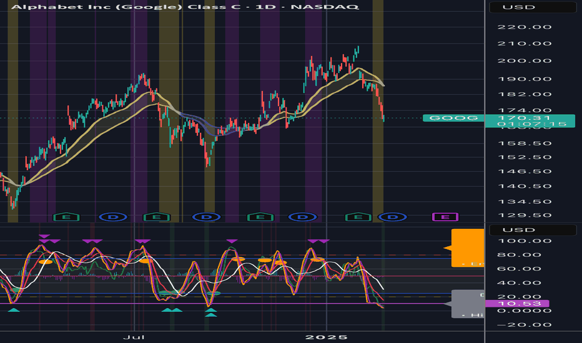582x343 pixels.
Task: Click the 129.50 price axis label
Action: pyautogui.click(x=525, y=215)
